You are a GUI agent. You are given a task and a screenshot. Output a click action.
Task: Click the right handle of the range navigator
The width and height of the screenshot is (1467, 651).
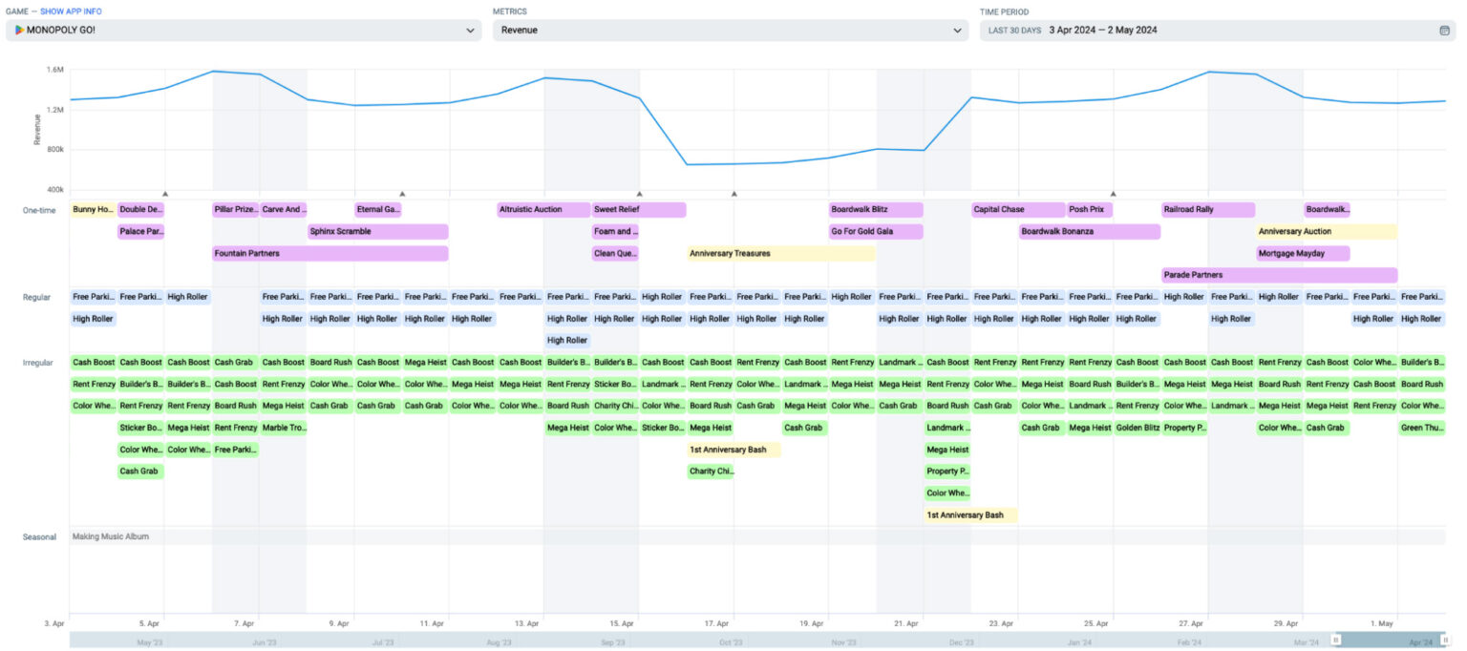(1444, 640)
